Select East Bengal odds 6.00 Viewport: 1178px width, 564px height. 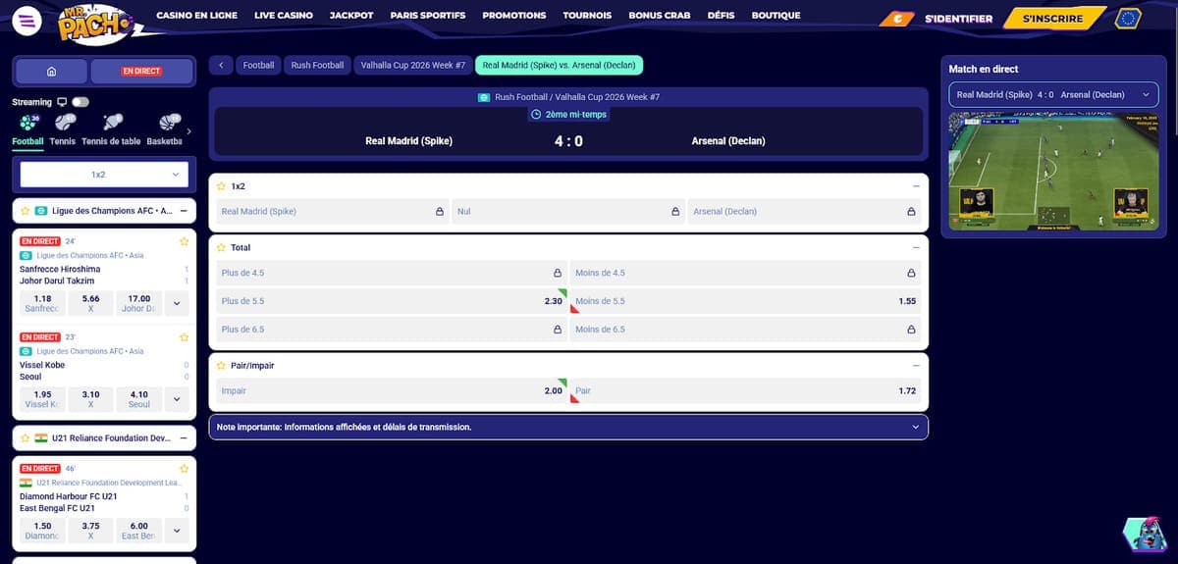point(139,531)
